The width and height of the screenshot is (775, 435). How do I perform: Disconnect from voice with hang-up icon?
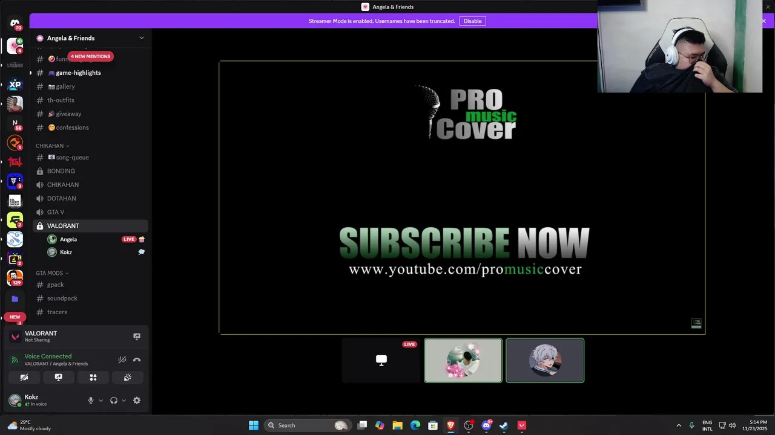tap(137, 359)
